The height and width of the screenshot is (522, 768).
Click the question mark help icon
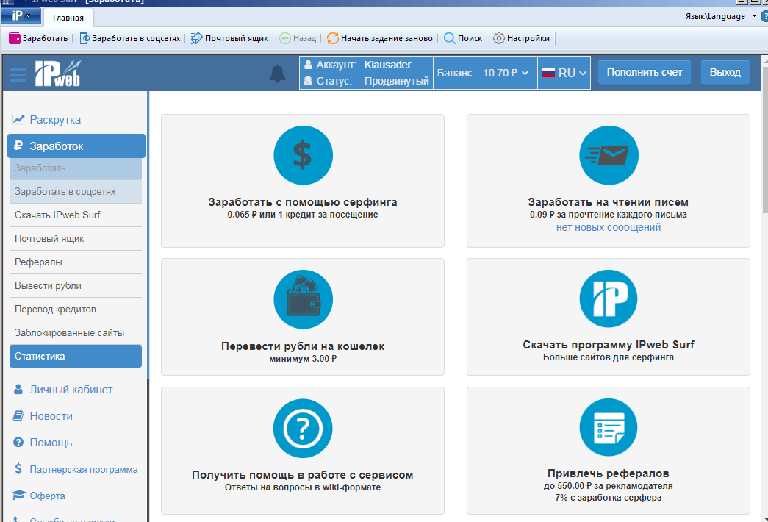(303, 429)
